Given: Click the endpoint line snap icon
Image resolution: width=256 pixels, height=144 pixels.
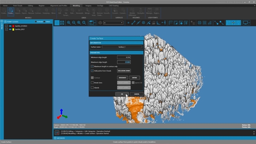Looking at the screenshot, I should (134, 23).
